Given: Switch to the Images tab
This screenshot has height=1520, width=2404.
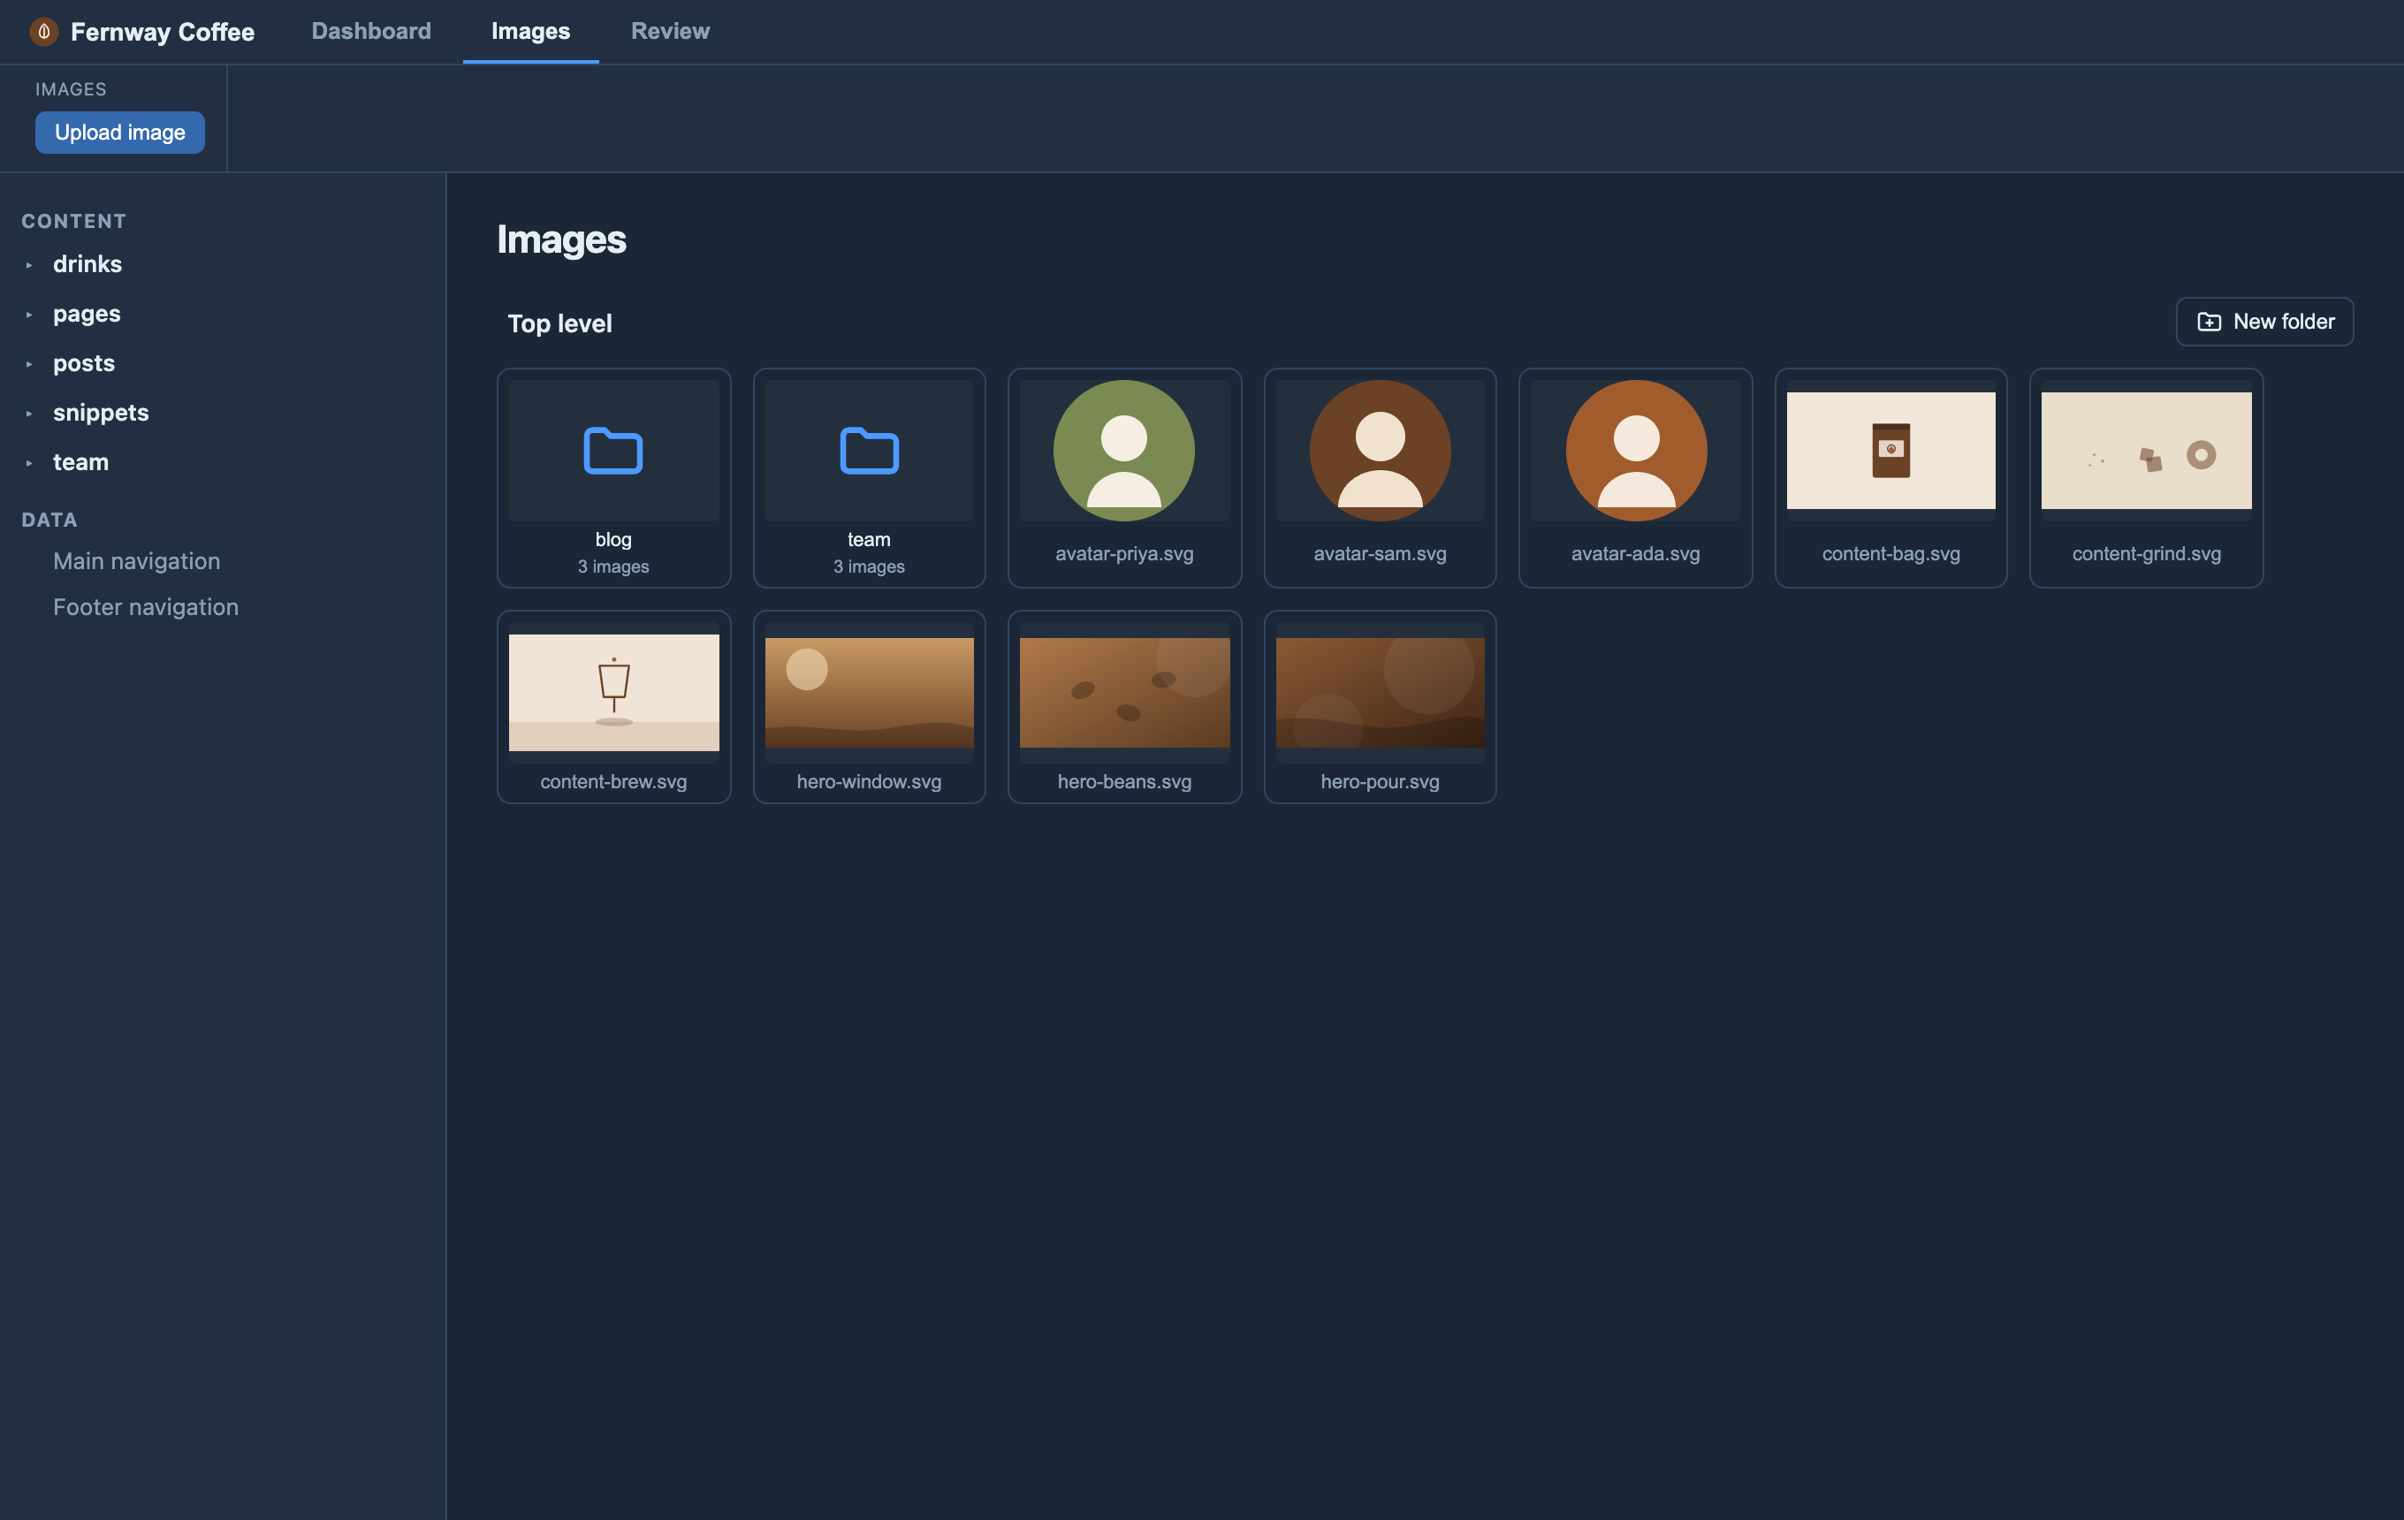Looking at the screenshot, I should (x=530, y=31).
